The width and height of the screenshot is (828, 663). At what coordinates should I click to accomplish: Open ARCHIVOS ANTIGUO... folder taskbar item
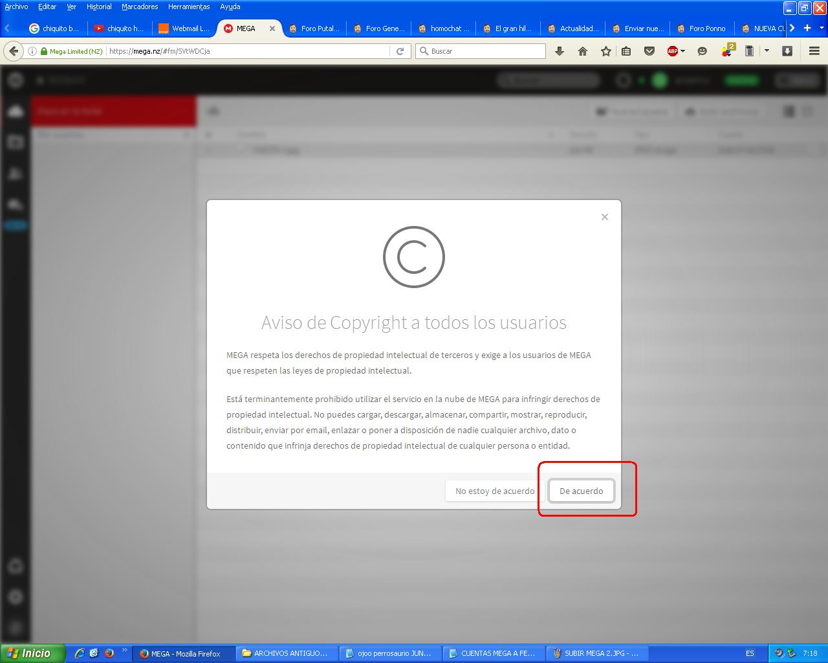[287, 653]
